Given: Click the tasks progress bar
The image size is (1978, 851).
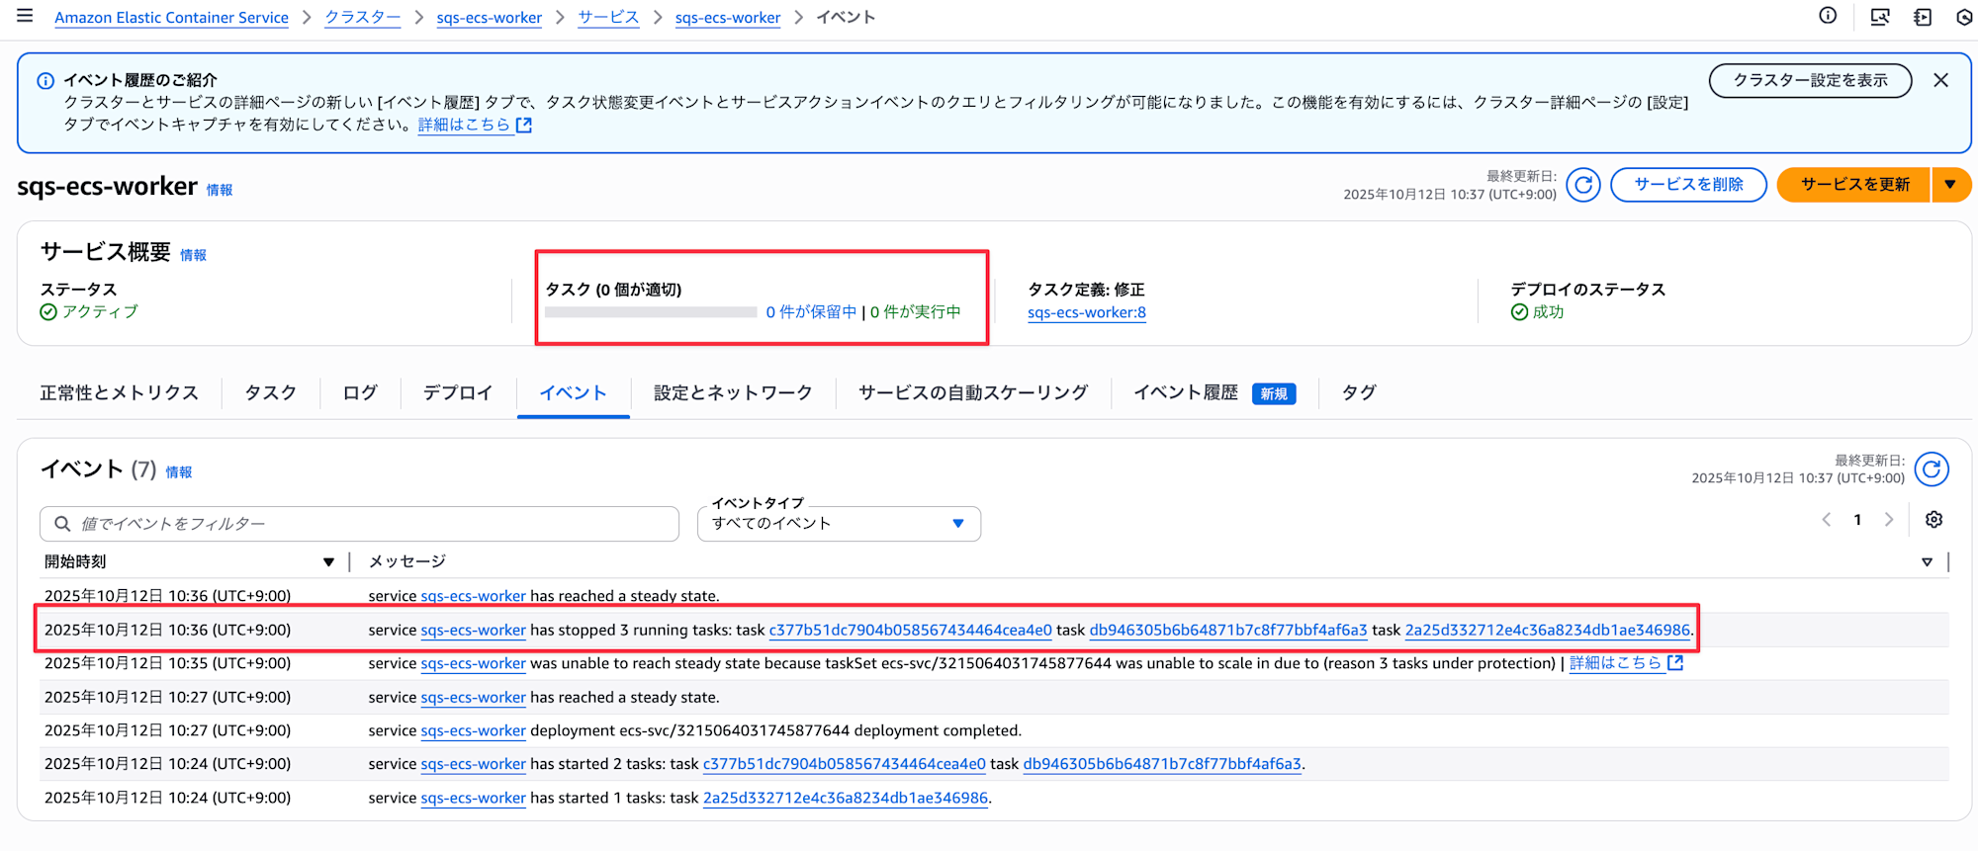Looking at the screenshot, I should pos(650,312).
